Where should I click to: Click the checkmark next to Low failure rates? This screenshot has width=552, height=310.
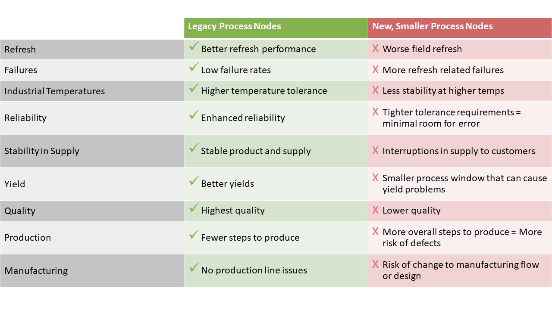tap(194, 67)
